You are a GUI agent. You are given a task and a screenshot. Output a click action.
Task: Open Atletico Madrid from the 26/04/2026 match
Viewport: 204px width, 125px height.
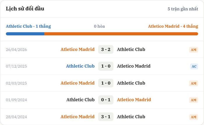[x=78, y=49]
